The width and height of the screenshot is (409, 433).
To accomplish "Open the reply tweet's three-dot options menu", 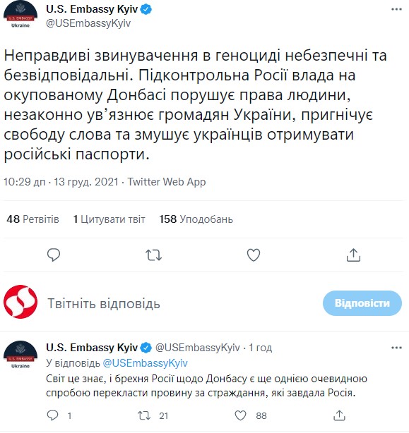I will 396,348.
